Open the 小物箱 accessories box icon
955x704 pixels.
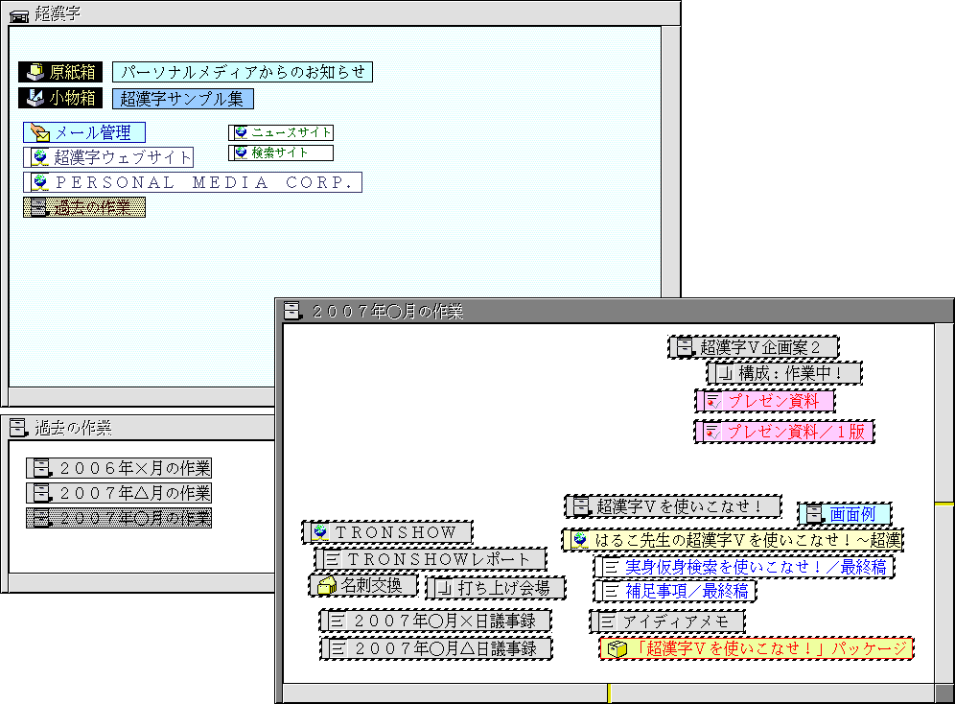coord(35,98)
